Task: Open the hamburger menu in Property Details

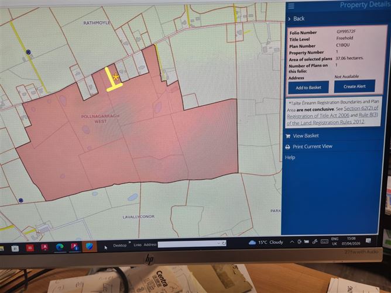Action: (x=291, y=6)
